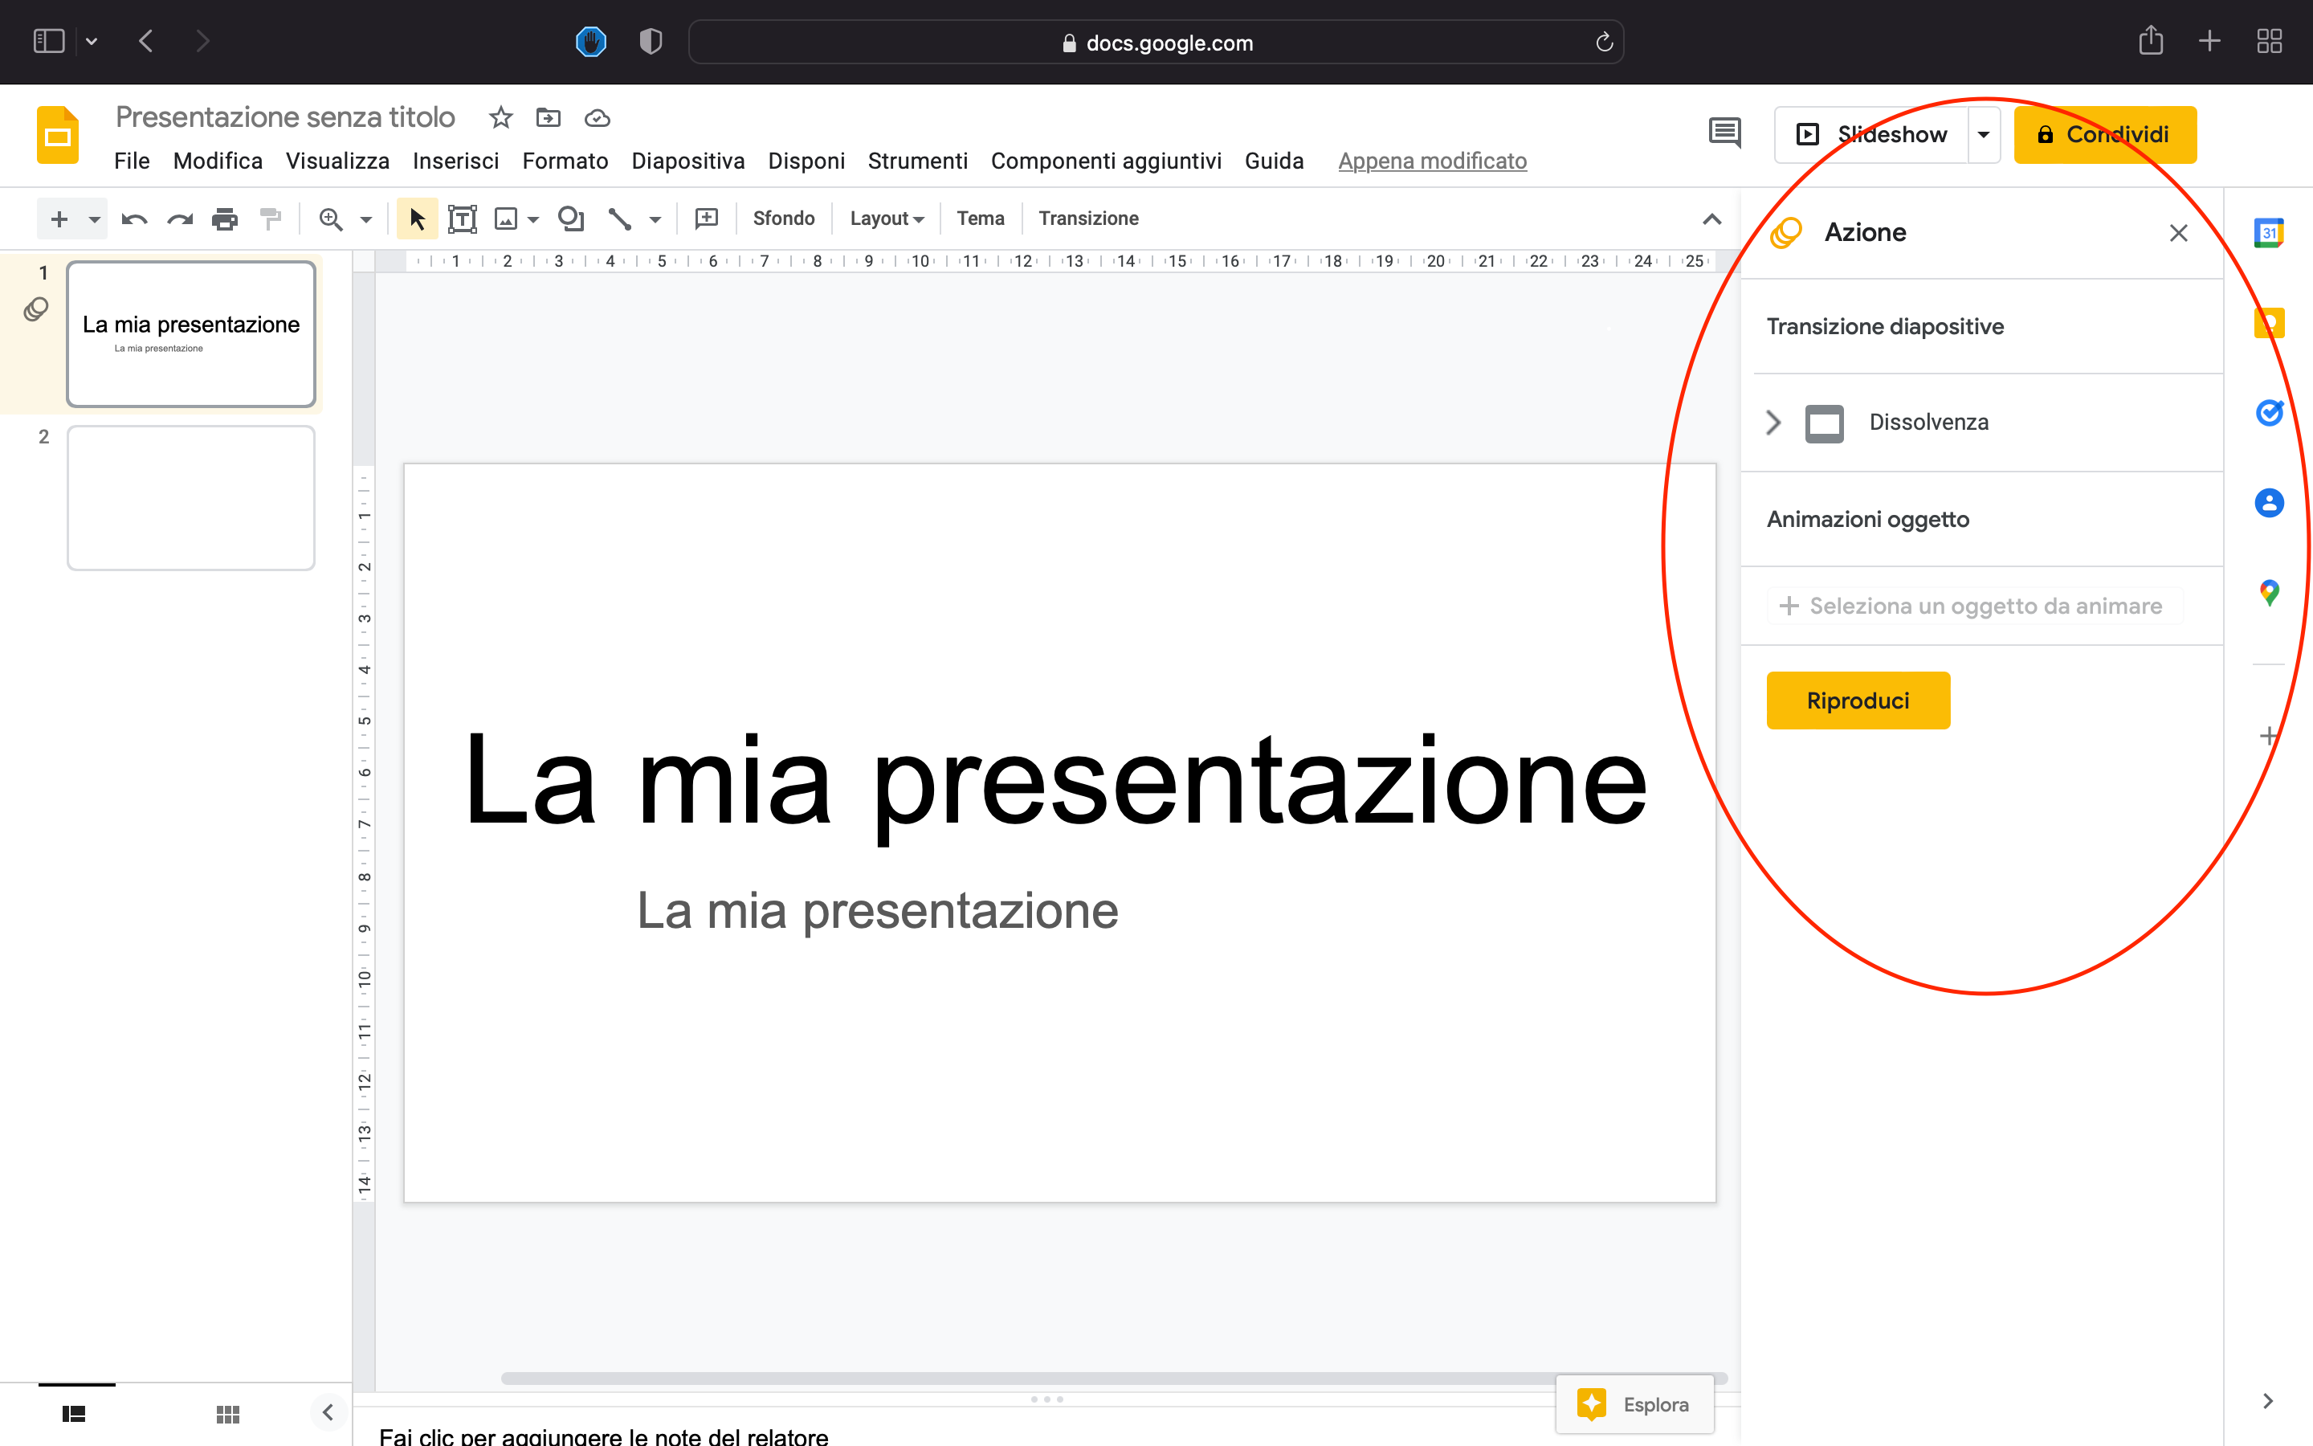Open Google Calendar side panel
This screenshot has width=2313, height=1446.
click(2270, 231)
